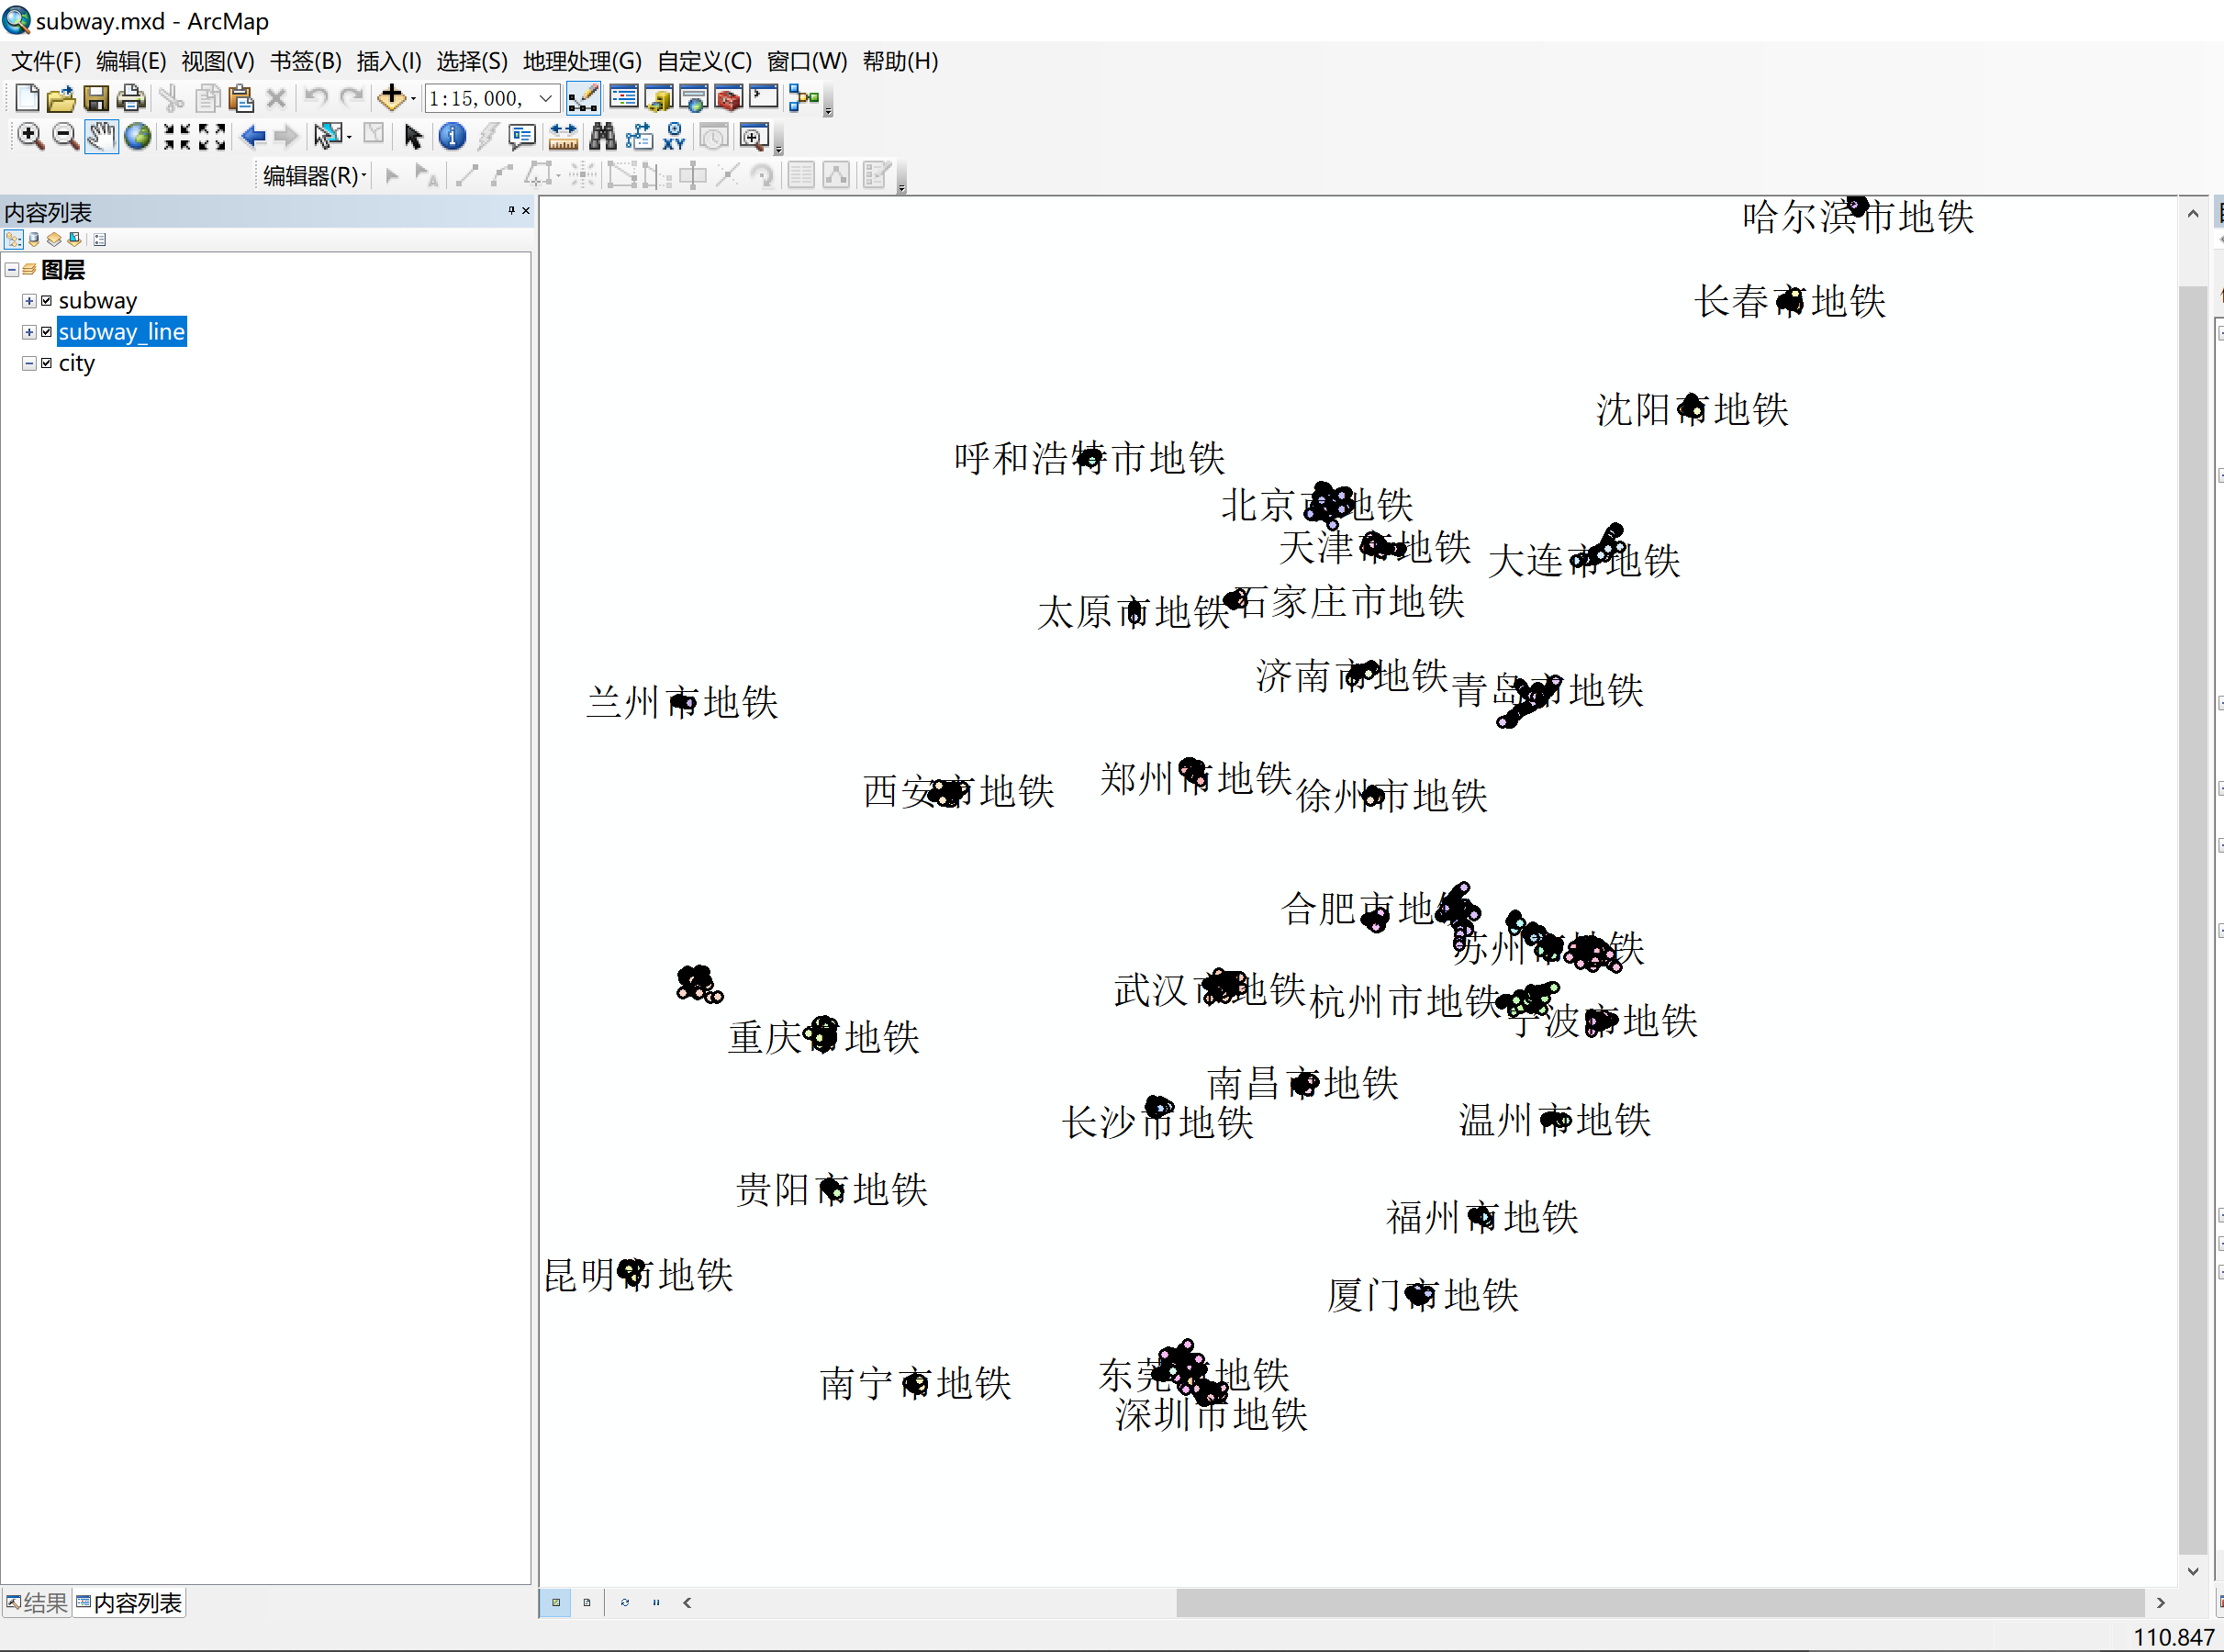Uncheck the subway layer visibility
Image resolution: width=2224 pixels, height=1652 pixels.
45,300
